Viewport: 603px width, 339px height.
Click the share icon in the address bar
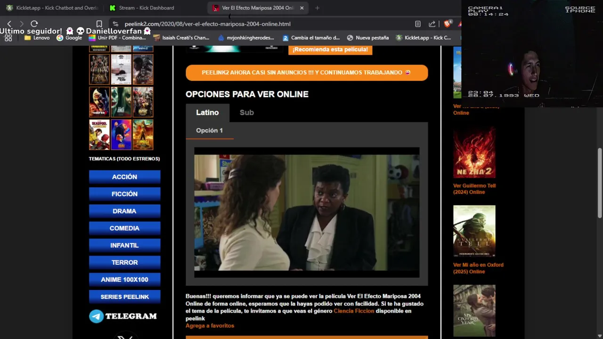(x=432, y=24)
